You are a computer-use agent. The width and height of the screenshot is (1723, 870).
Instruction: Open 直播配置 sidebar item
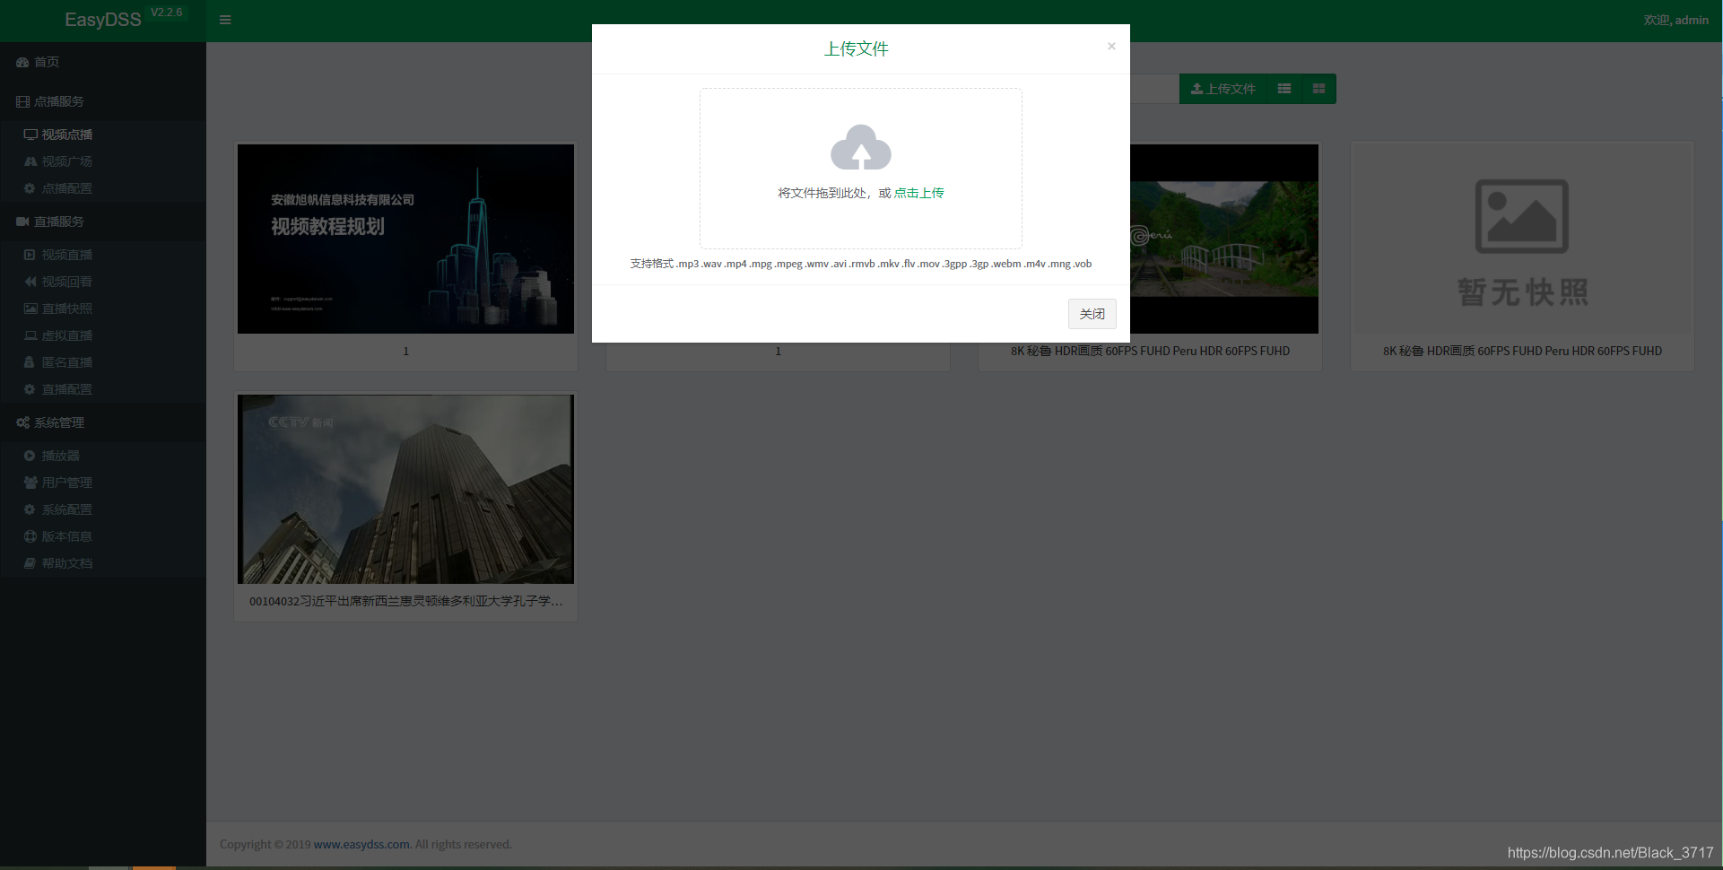(103, 389)
